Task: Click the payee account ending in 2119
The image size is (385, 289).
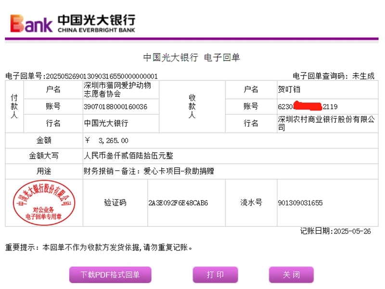Action: (308, 106)
